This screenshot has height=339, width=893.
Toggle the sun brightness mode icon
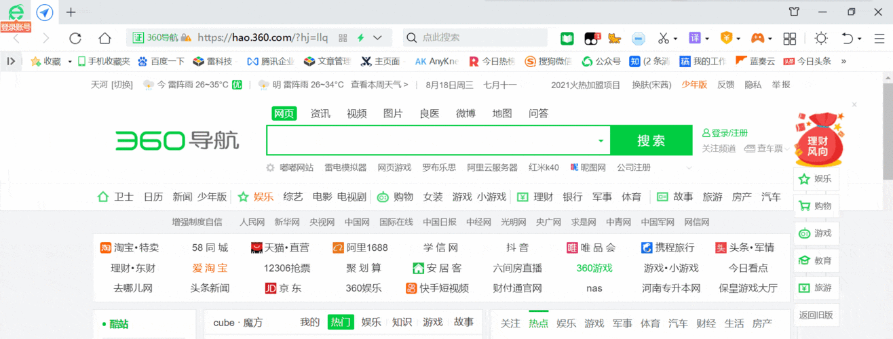(821, 38)
